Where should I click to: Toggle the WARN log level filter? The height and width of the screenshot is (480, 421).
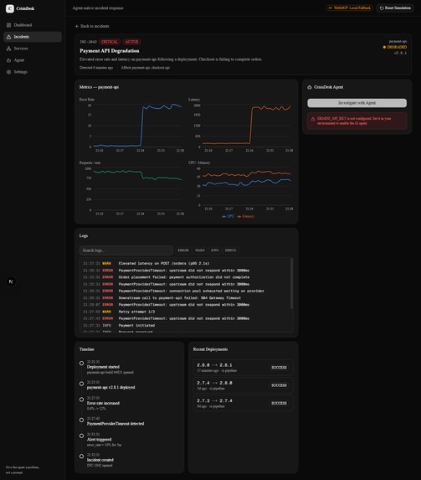200,250
